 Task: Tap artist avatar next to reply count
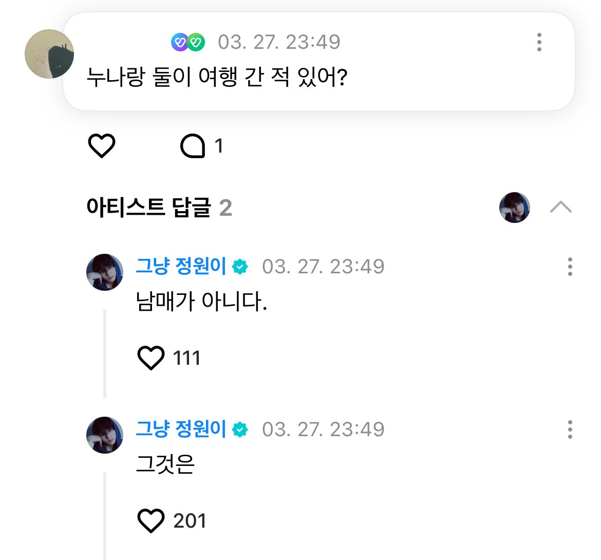click(514, 208)
